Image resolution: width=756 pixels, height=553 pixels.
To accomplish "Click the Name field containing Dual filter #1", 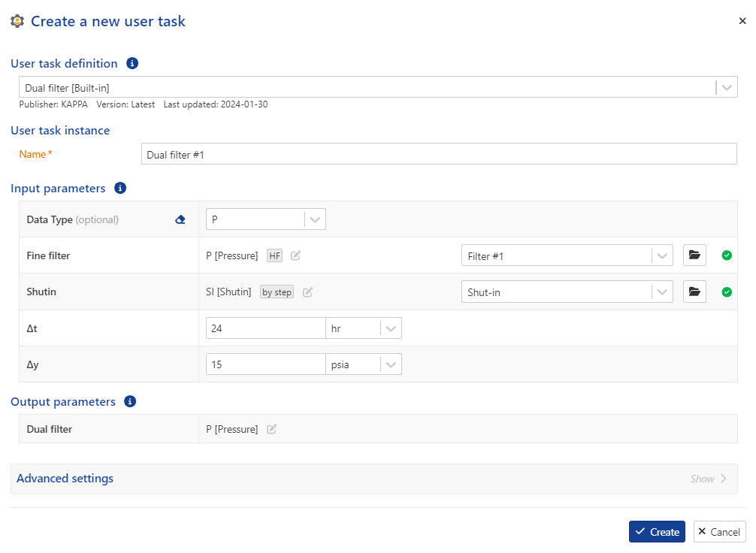I will pyautogui.click(x=439, y=154).
